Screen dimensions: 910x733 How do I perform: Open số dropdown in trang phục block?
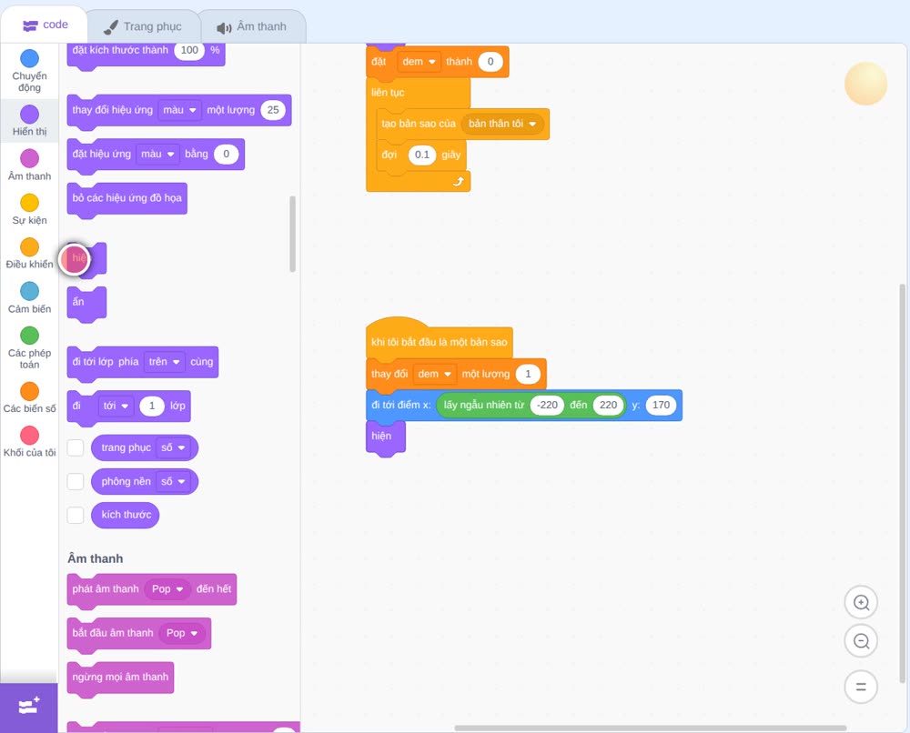(x=174, y=447)
